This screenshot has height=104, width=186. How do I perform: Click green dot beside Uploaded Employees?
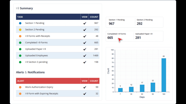[x=20, y=55]
